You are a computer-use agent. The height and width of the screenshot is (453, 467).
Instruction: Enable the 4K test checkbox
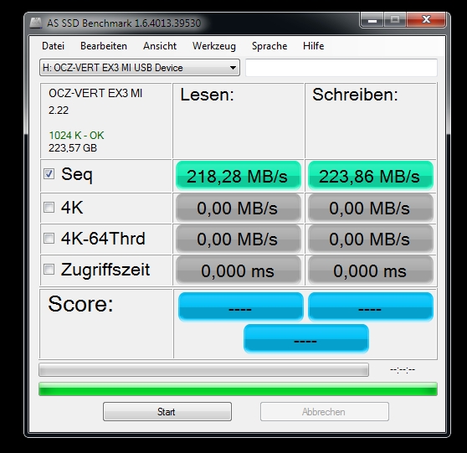click(49, 208)
